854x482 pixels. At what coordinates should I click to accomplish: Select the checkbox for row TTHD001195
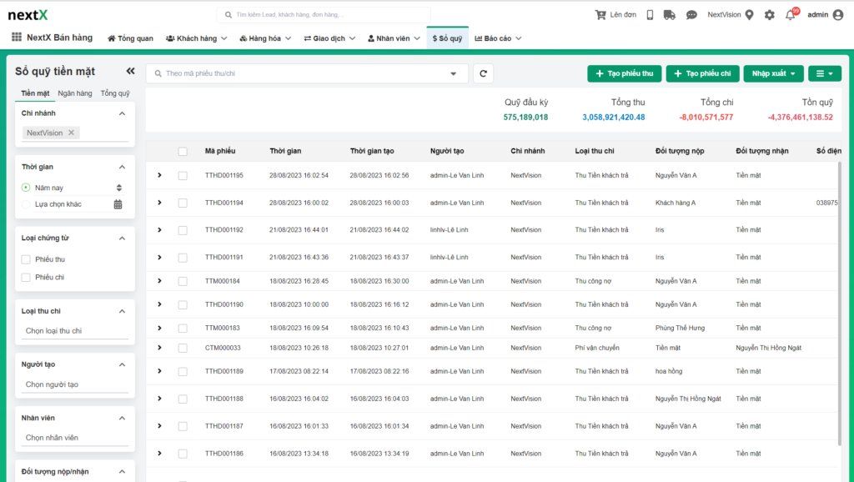(183, 175)
